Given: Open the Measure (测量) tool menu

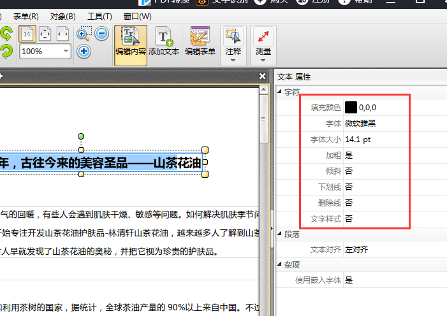Looking at the screenshot, I should point(263,45).
